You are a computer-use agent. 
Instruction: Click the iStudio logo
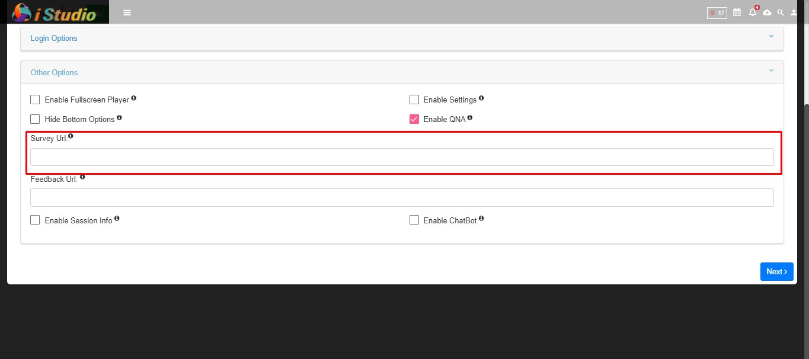coord(55,12)
